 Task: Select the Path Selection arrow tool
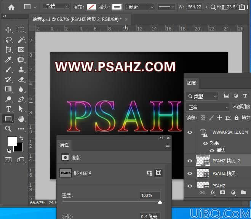(21, 109)
